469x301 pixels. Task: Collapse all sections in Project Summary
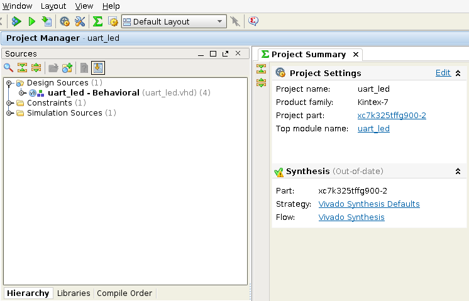pos(261,68)
